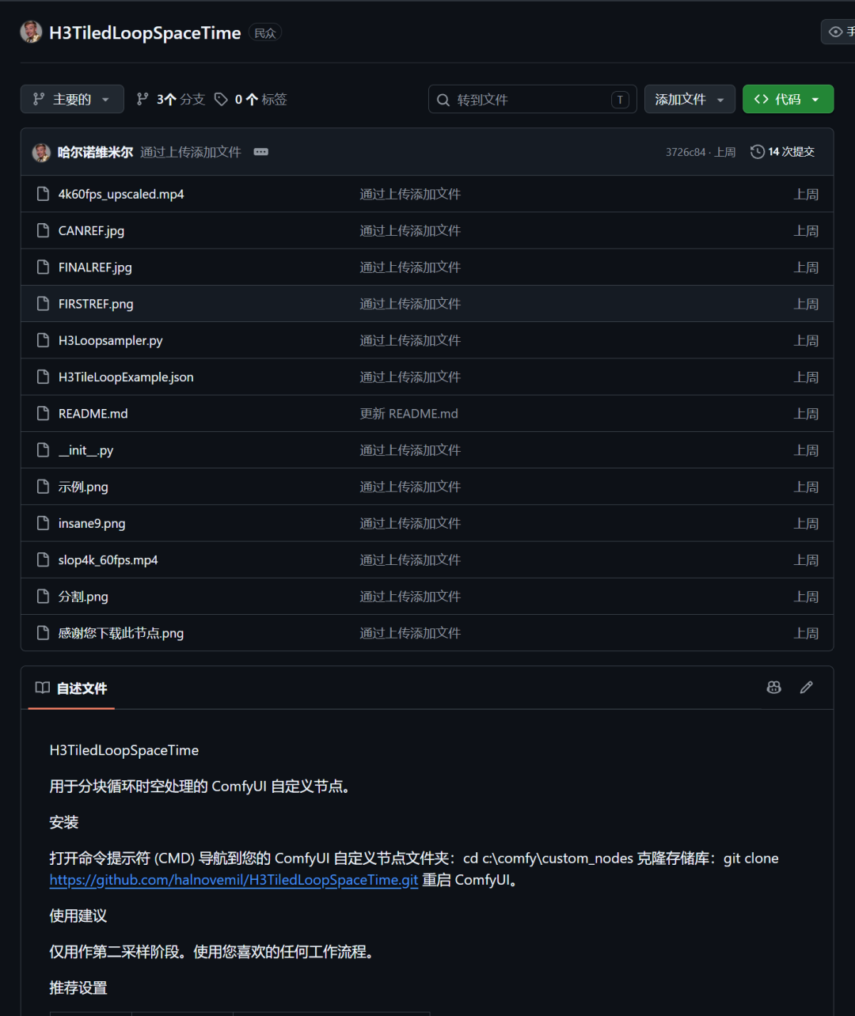Select the 自述文件 README tab
855x1016 pixels.
click(x=71, y=688)
